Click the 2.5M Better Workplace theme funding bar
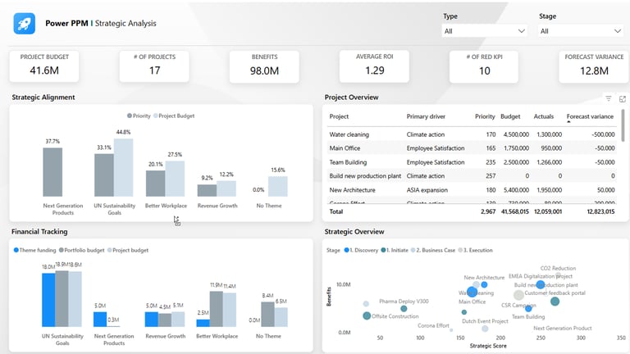The width and height of the screenshot is (630, 354). pyautogui.click(x=203, y=323)
